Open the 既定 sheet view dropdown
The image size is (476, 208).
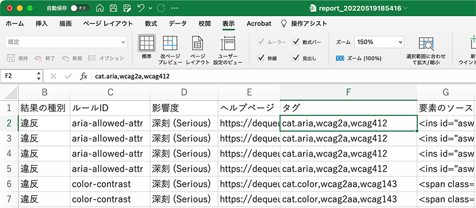tap(66, 42)
